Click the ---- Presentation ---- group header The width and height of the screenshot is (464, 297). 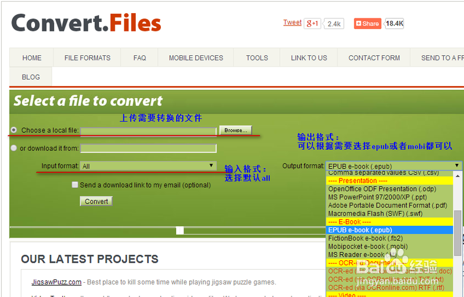(x=389, y=181)
